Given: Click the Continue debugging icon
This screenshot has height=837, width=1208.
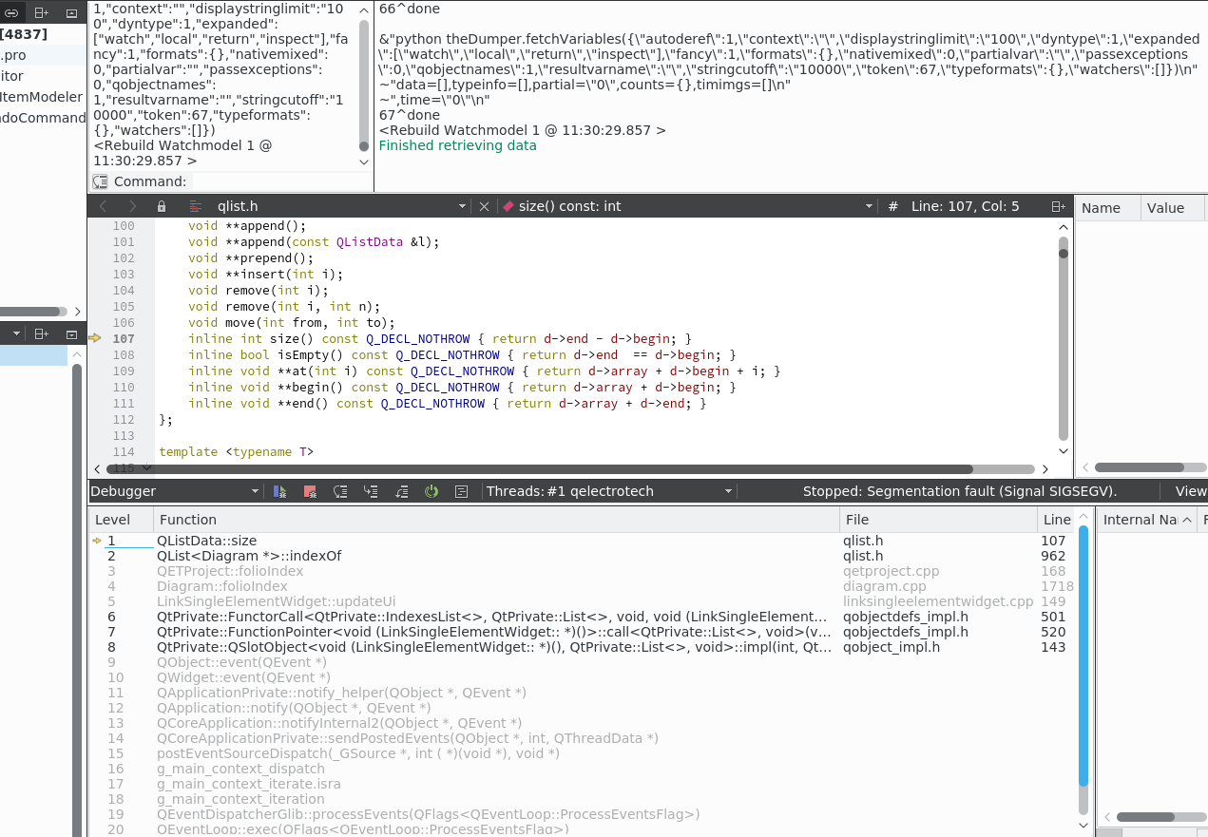Looking at the screenshot, I should click(x=279, y=491).
